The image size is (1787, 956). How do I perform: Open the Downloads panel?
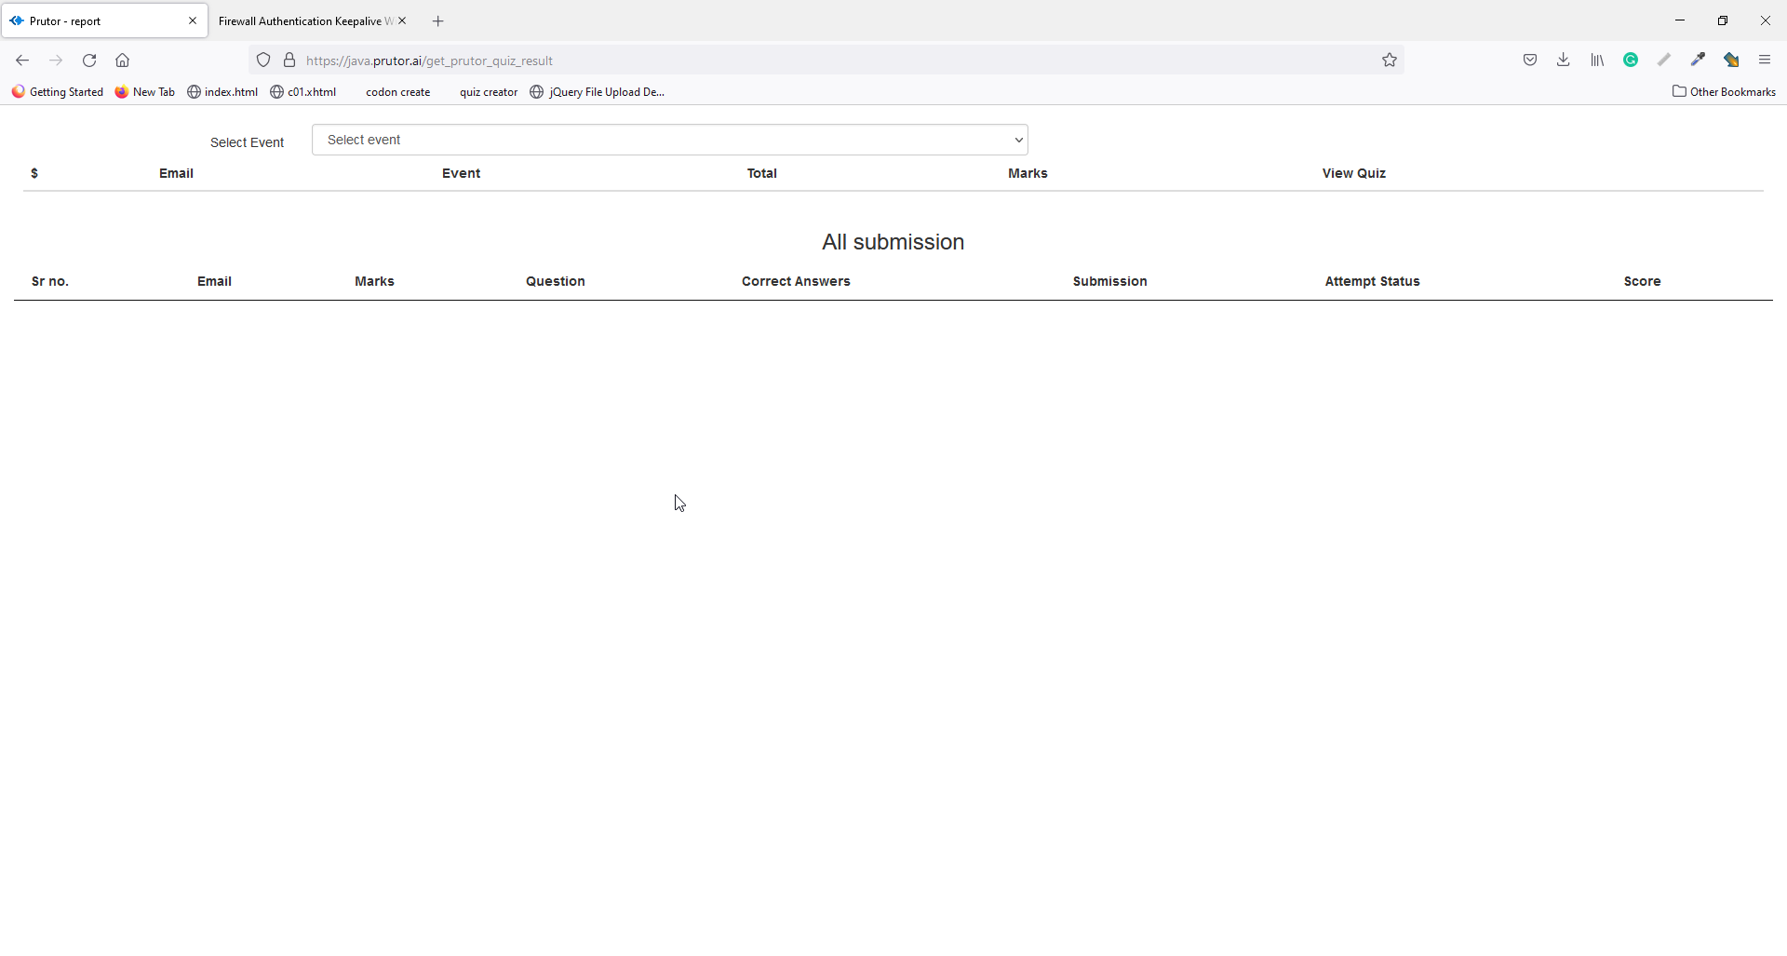coord(1564,61)
